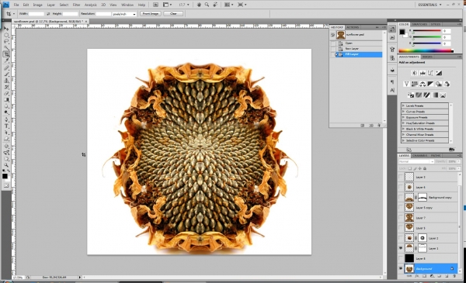The height and width of the screenshot is (283, 466).
Task: Switch to the Channels tab
Action: coord(419,155)
